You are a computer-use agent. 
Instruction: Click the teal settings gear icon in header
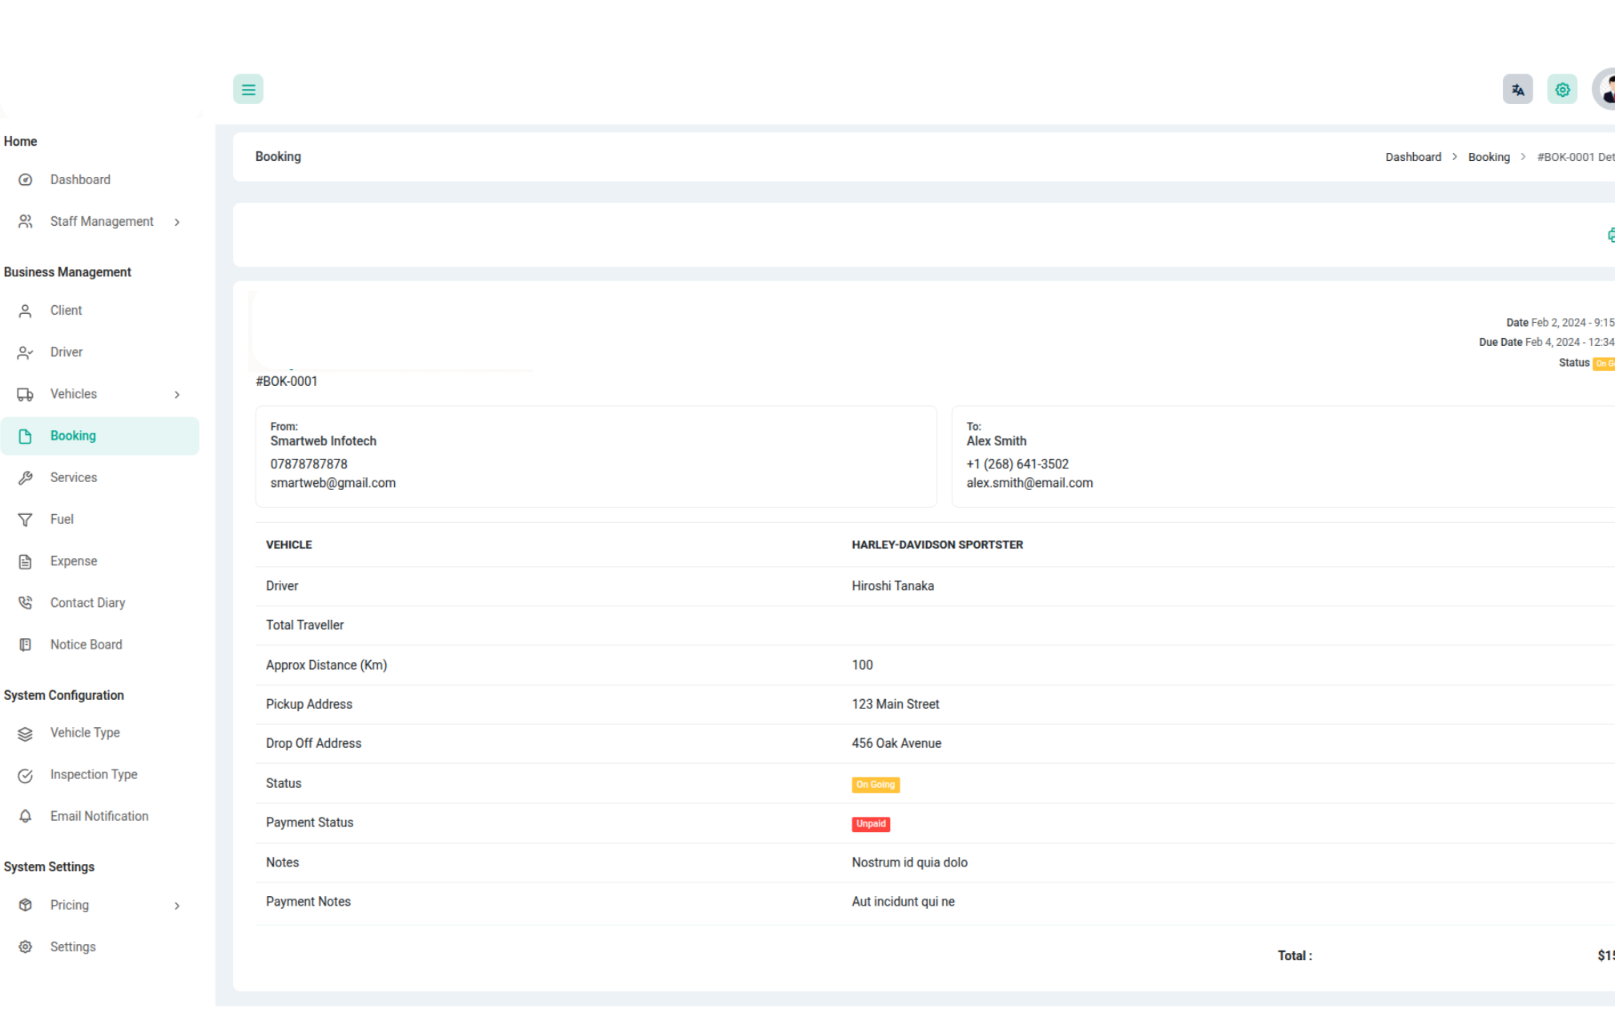point(1562,90)
